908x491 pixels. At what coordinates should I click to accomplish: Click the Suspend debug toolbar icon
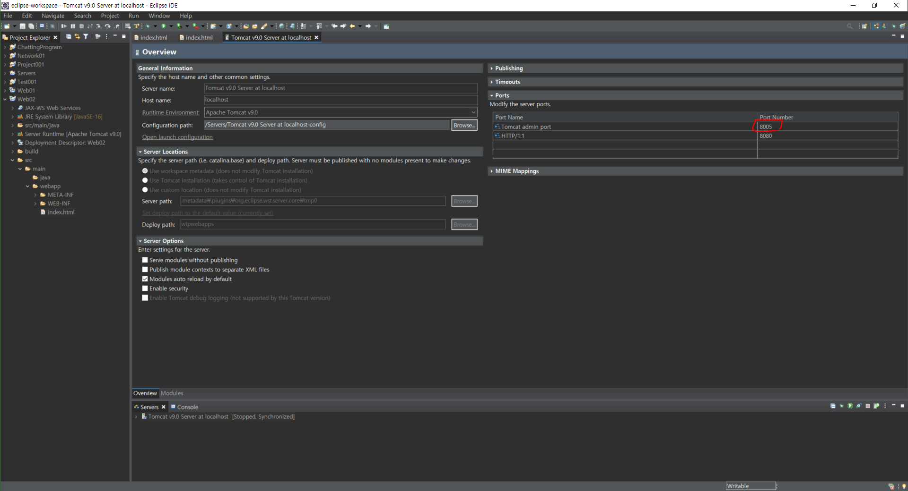coord(73,26)
